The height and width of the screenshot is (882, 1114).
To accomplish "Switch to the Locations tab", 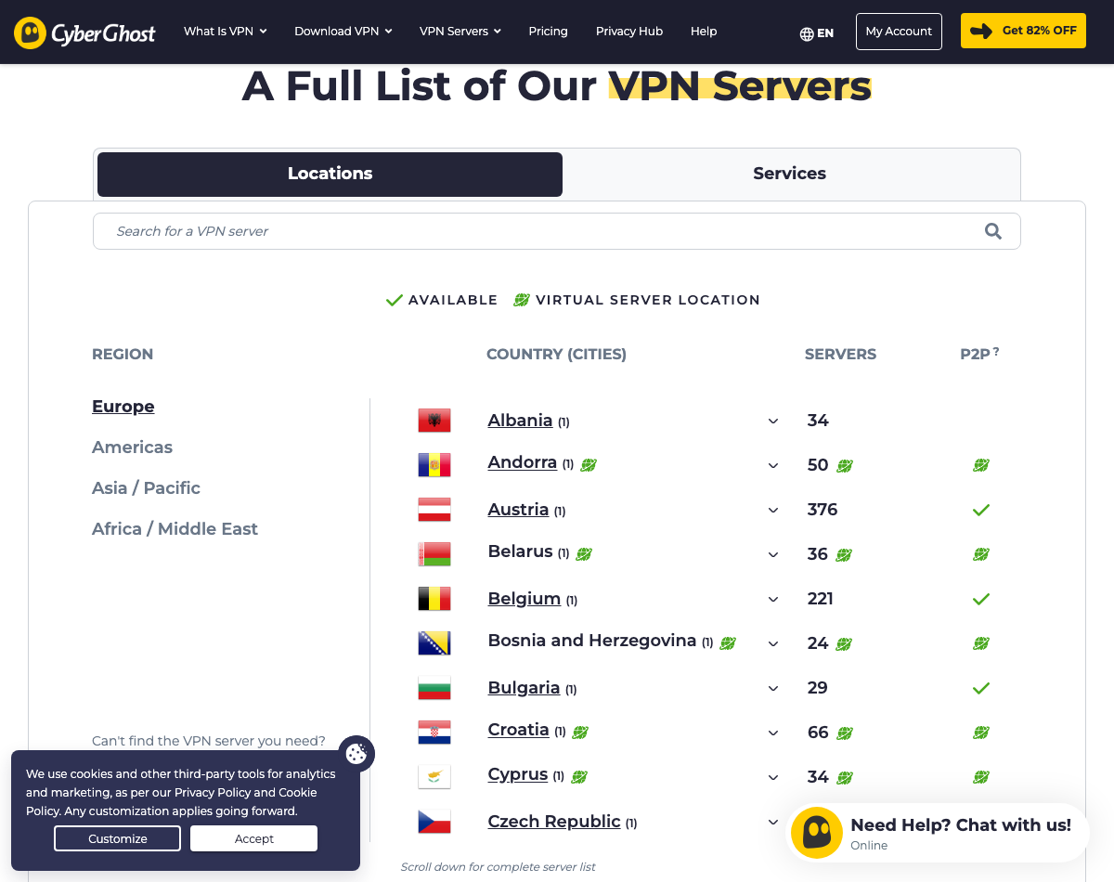I will (330, 174).
